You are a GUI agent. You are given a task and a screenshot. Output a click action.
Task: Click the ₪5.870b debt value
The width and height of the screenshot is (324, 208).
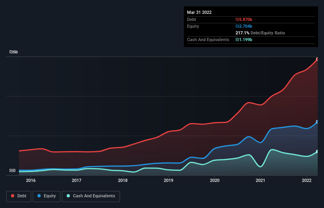[x=244, y=19]
